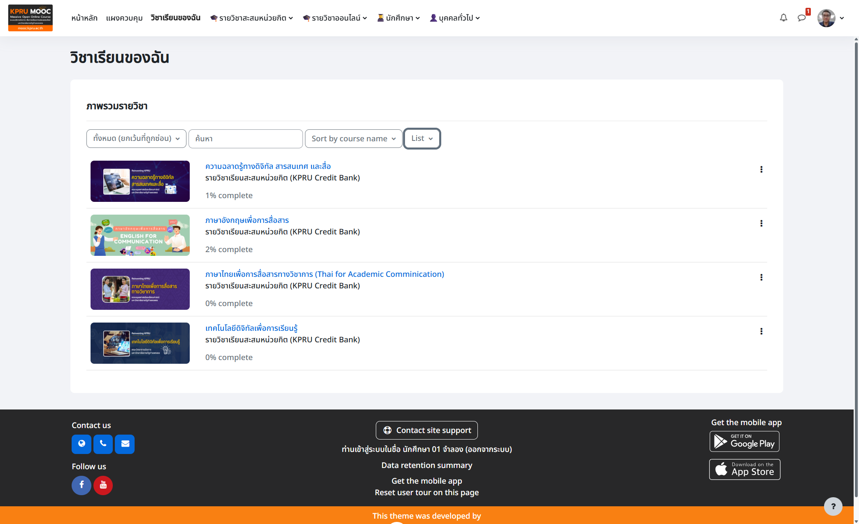Go to หน้าหลัก in the navbar
This screenshot has height=524, width=859.
(84, 18)
